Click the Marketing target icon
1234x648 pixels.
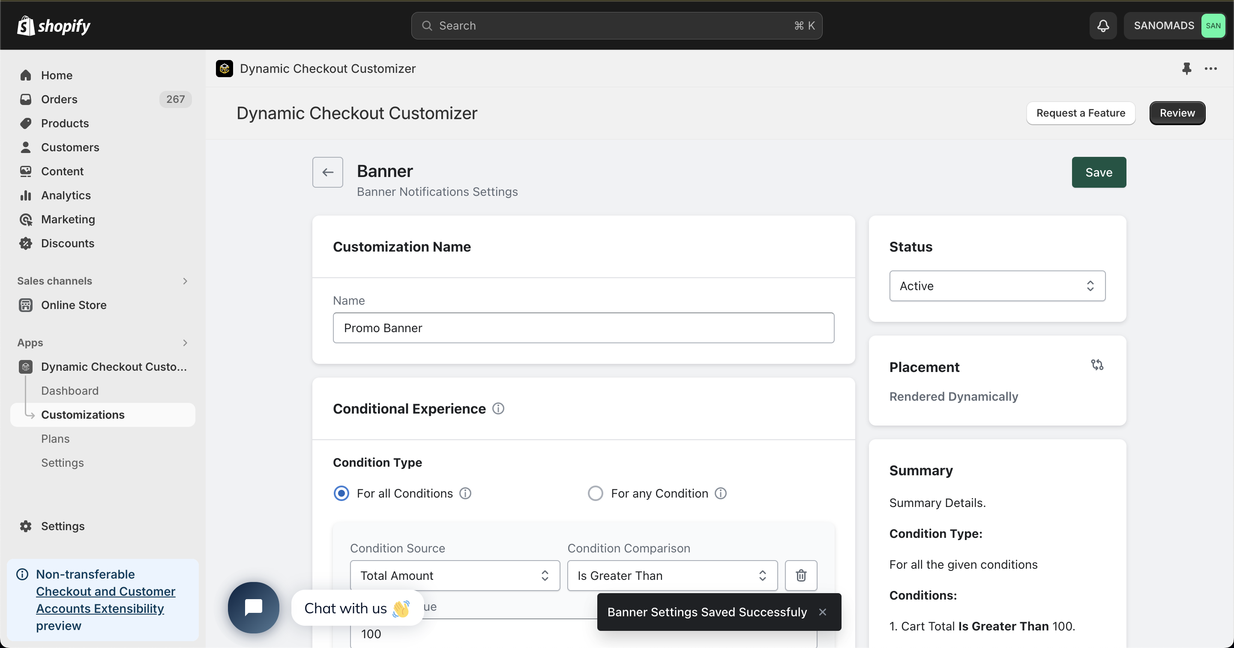pos(26,219)
